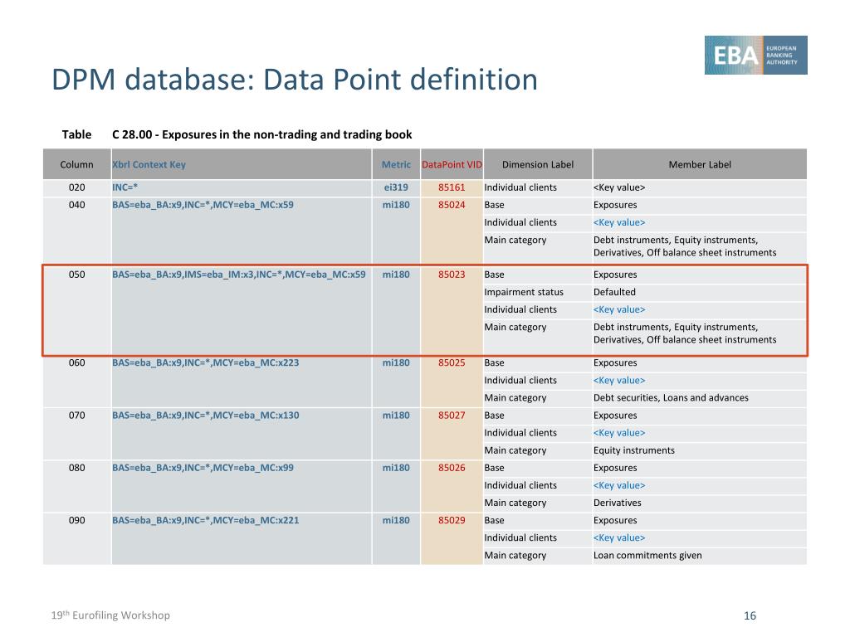850x637 pixels.
Task: Click DataPoint VID '85161'
Action: [x=452, y=187]
